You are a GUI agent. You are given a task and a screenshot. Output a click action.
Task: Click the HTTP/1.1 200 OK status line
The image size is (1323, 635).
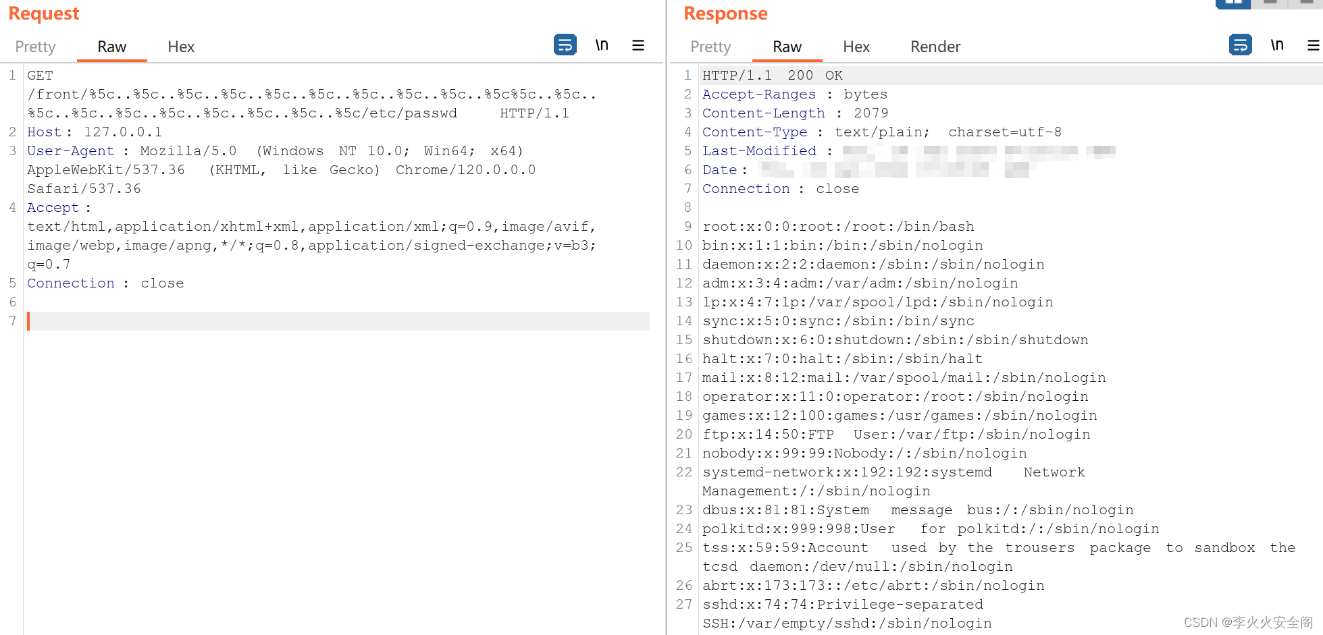pos(773,76)
